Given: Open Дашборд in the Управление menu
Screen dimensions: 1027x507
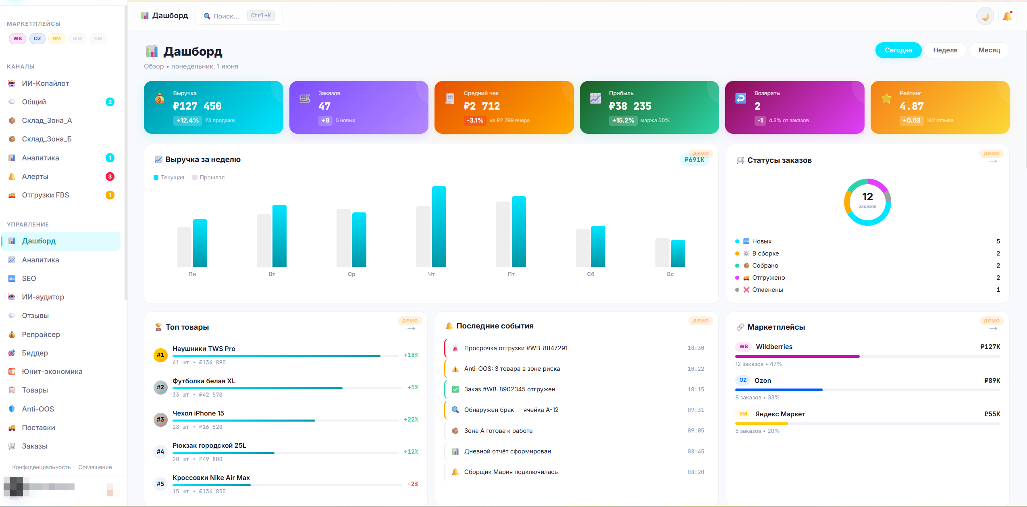Looking at the screenshot, I should coord(61,241).
